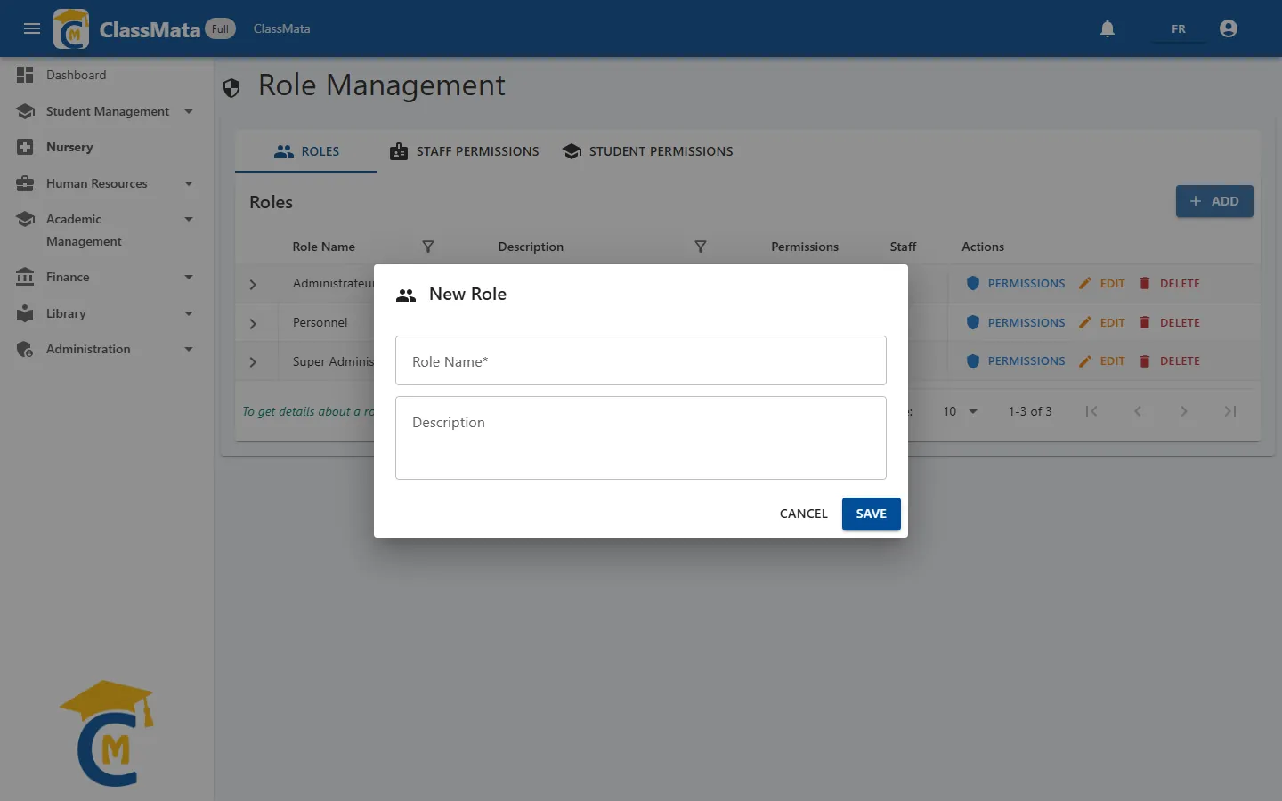Expand the Human Resources dropdown arrow

pos(189,183)
